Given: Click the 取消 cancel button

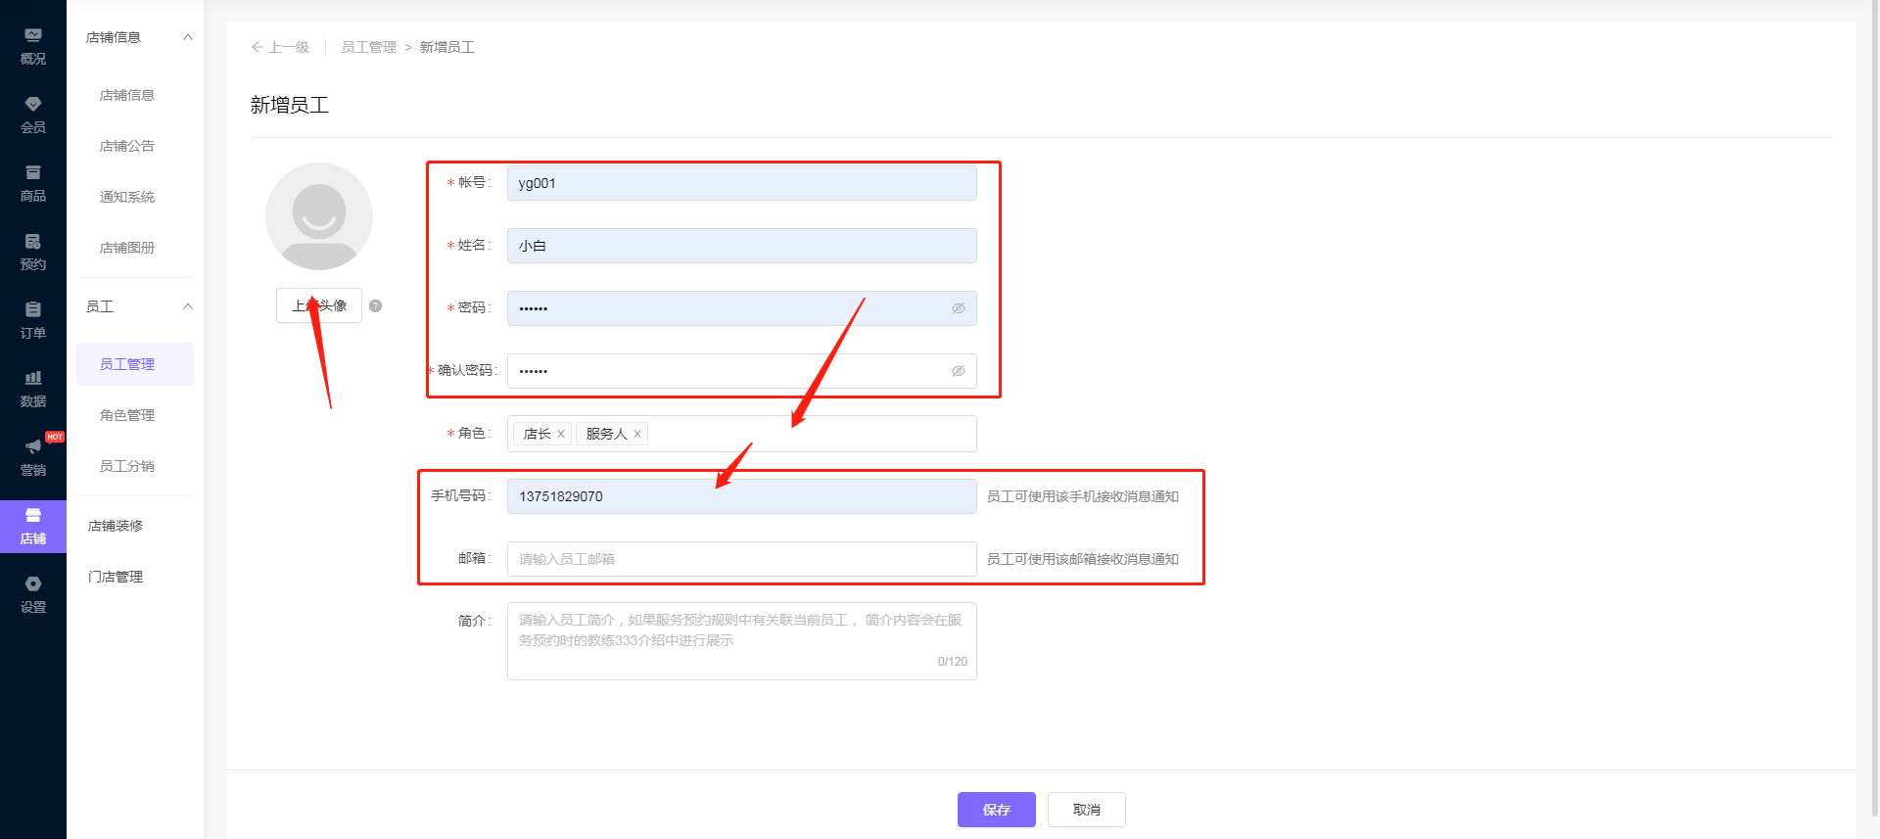Looking at the screenshot, I should (x=1086, y=810).
